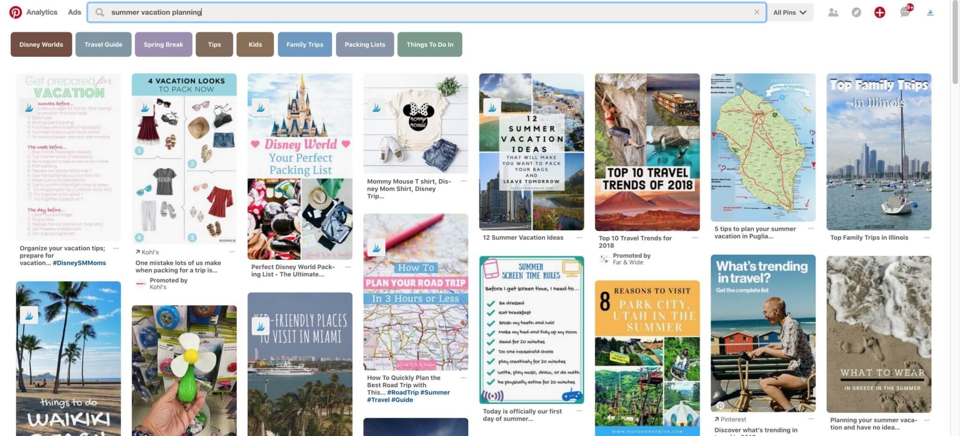Click avatar badge on Waikiki beach pin
Image resolution: width=960 pixels, height=436 pixels.
[x=29, y=316]
